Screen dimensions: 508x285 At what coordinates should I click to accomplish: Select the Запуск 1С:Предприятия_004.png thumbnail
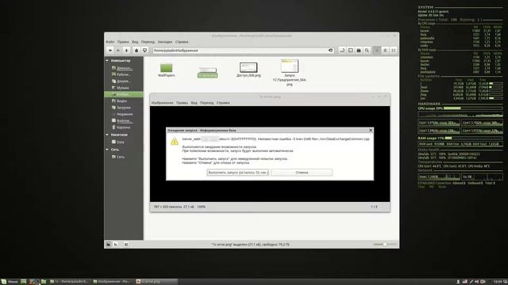point(290,72)
